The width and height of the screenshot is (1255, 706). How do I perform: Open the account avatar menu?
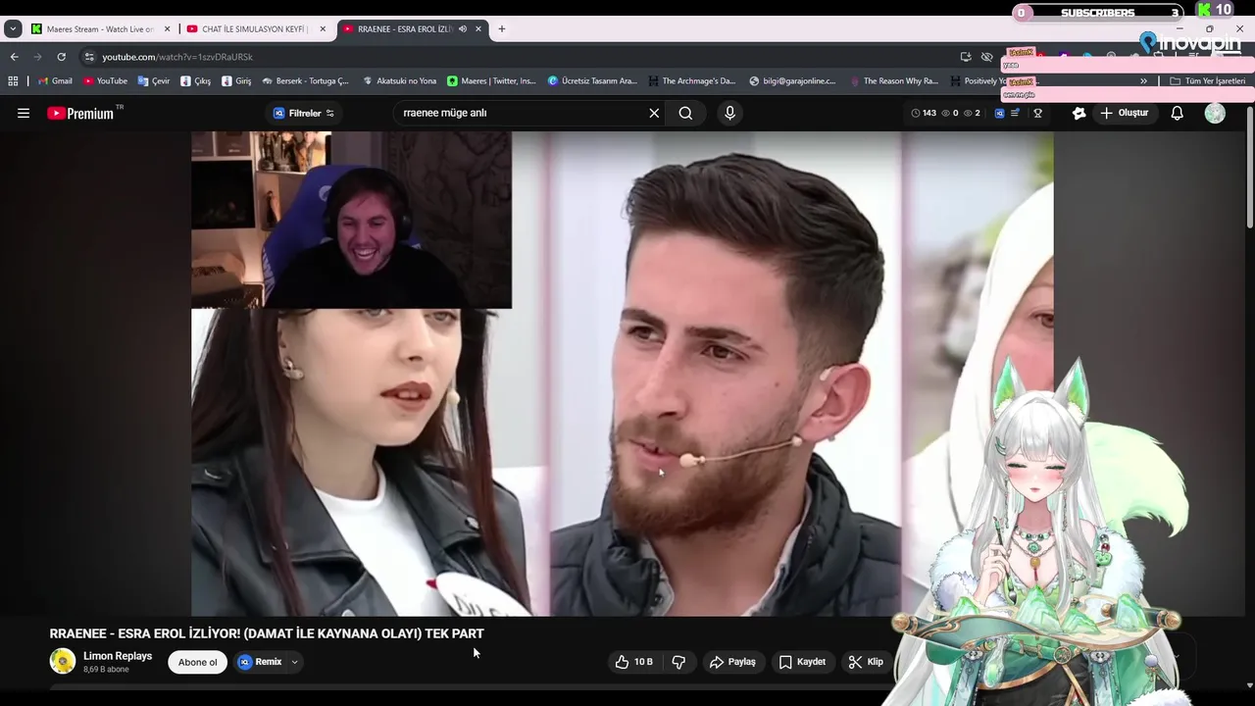[x=1215, y=113]
